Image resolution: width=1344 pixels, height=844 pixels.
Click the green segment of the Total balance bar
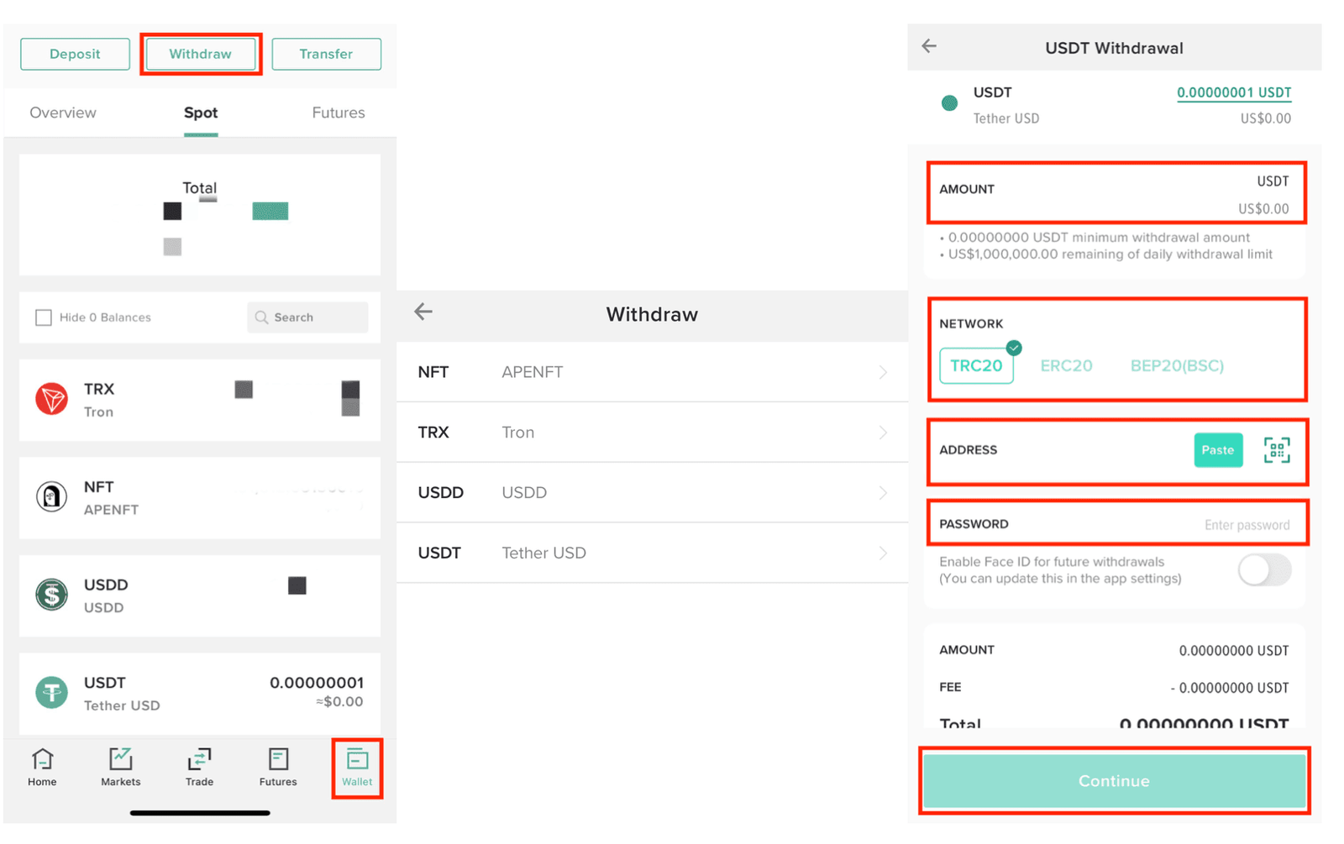(x=269, y=211)
